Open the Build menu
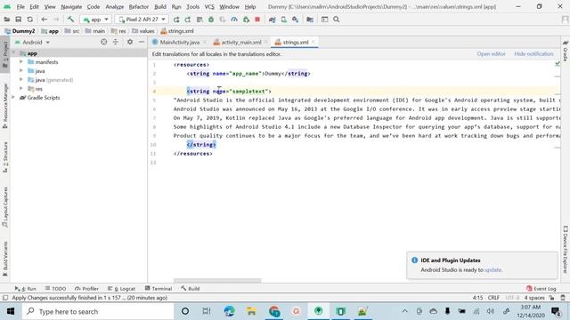Image resolution: width=570 pixels, height=320 pixels. point(160,7)
